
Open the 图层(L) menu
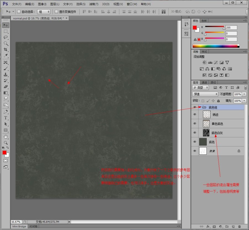[x=55, y=4]
